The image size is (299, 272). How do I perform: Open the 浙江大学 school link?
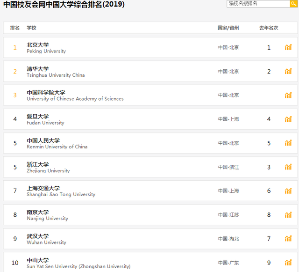point(38,165)
